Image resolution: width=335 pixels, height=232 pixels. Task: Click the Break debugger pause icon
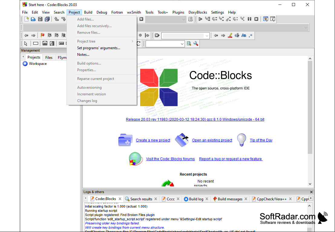[x=249, y=19]
